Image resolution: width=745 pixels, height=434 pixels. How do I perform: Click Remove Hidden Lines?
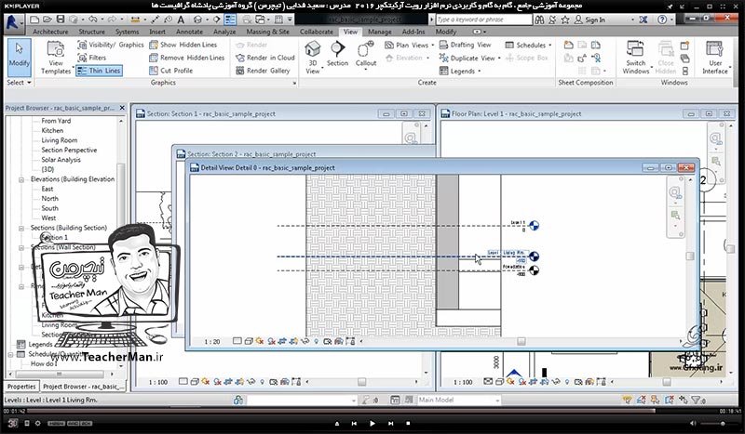click(x=187, y=58)
